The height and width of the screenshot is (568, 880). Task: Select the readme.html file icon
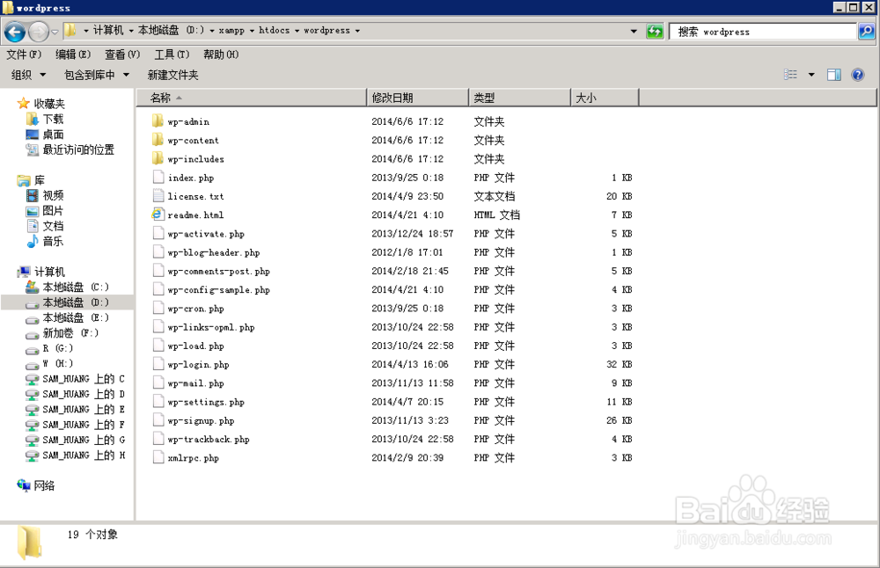coord(158,215)
